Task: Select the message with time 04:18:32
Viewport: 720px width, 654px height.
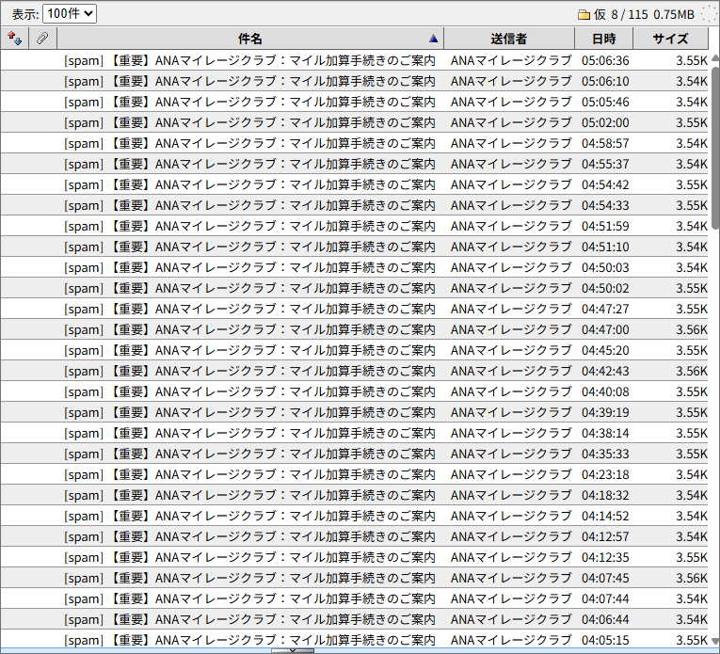Action: coord(354,495)
